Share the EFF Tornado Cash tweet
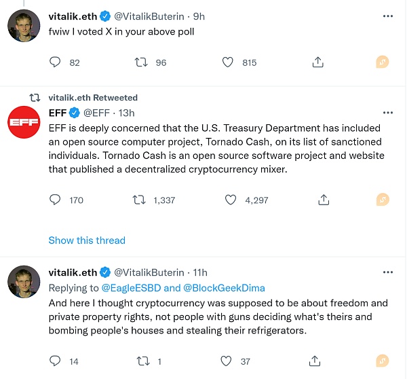Image resolution: width=407 pixels, height=379 pixels. [x=324, y=200]
